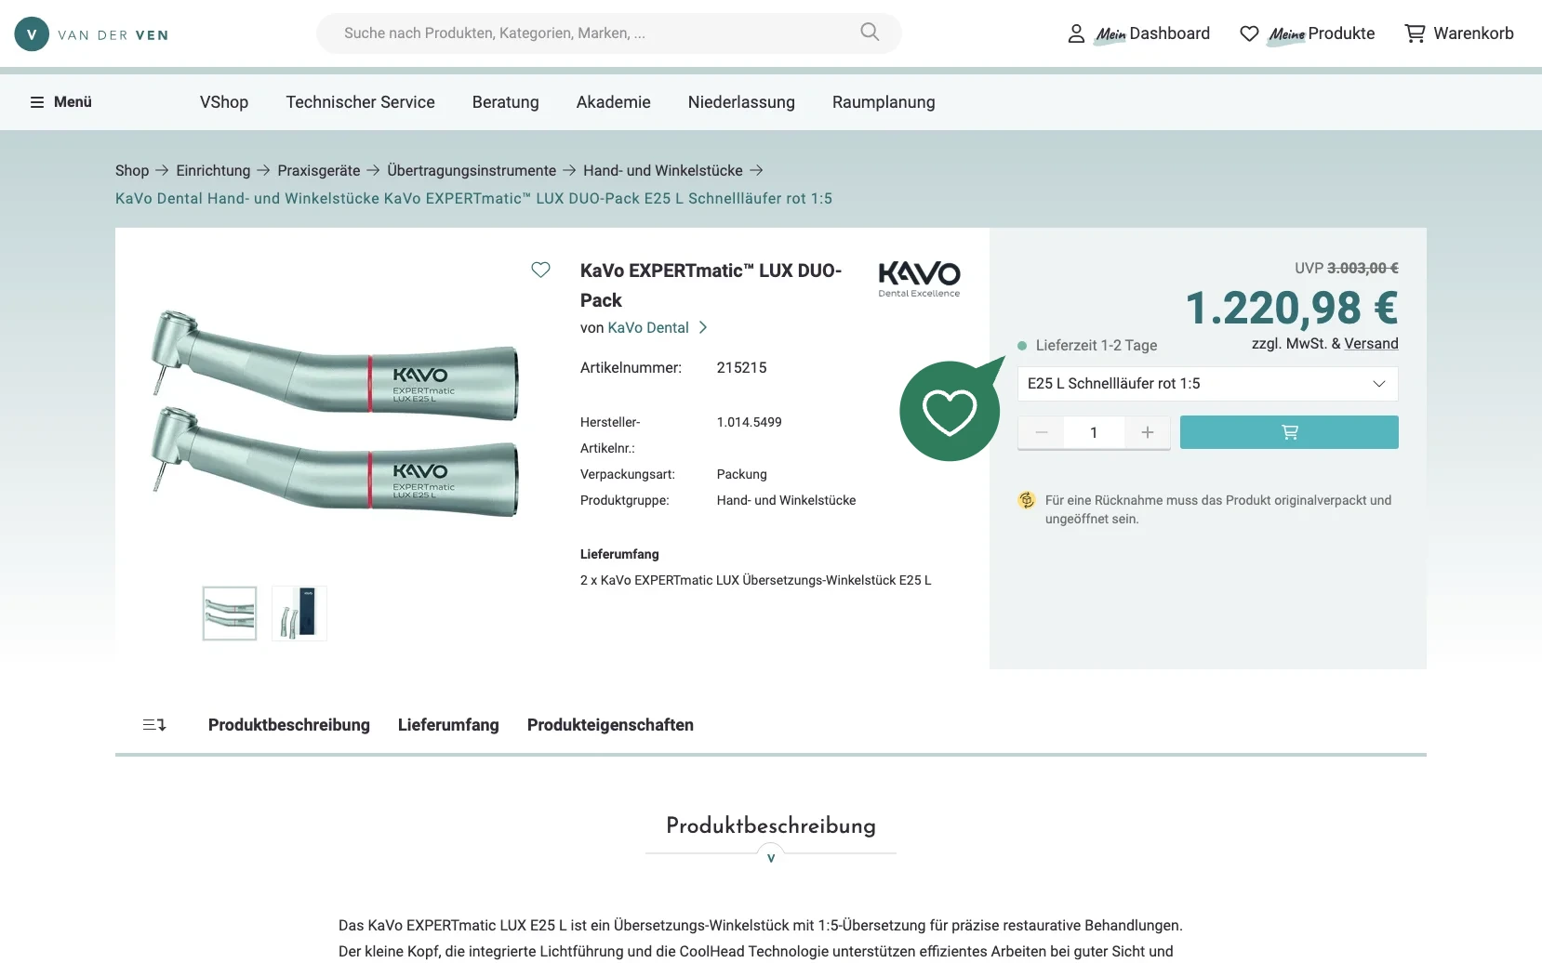This screenshot has height=963, width=1542.
Task: Go to Shop breadcrumb
Action: (x=132, y=170)
